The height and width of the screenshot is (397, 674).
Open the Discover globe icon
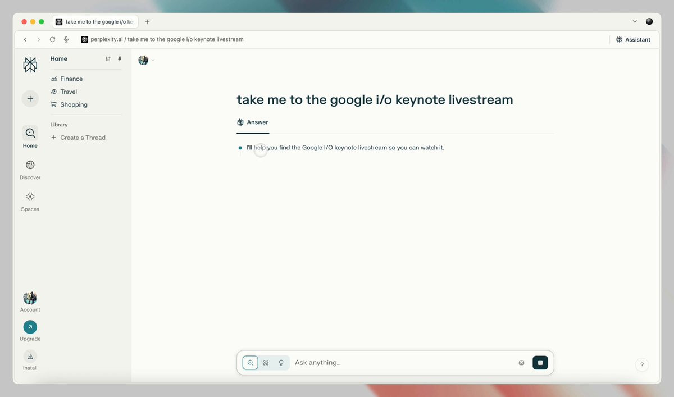coord(30,165)
